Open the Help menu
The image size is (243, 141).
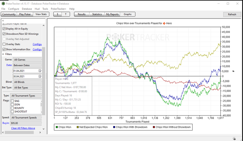click(x=72, y=9)
